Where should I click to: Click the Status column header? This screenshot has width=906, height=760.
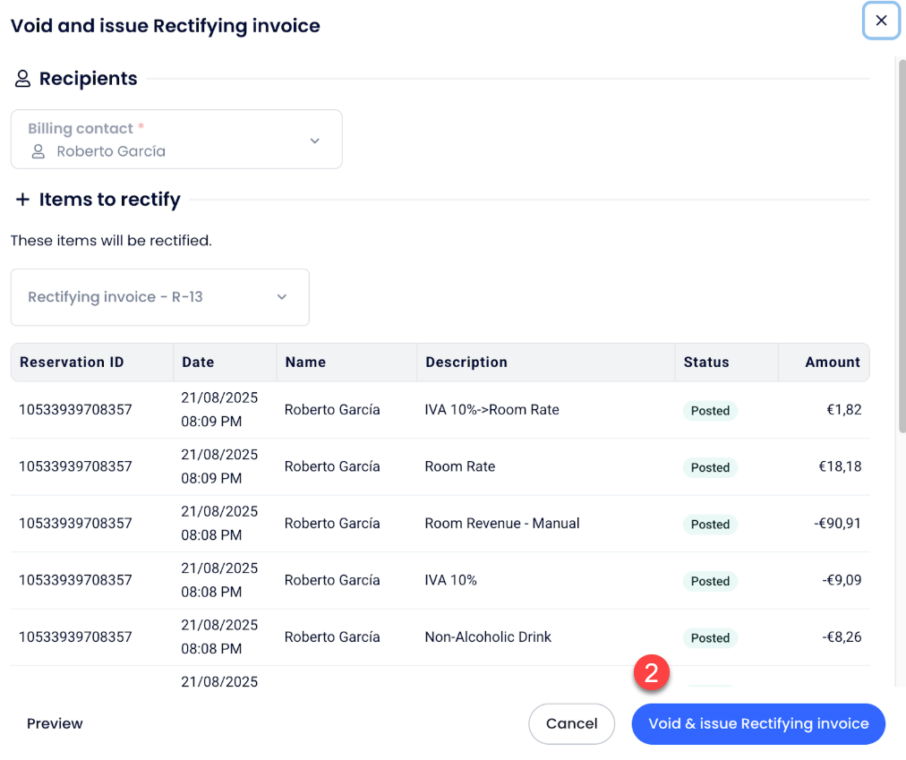click(x=706, y=363)
